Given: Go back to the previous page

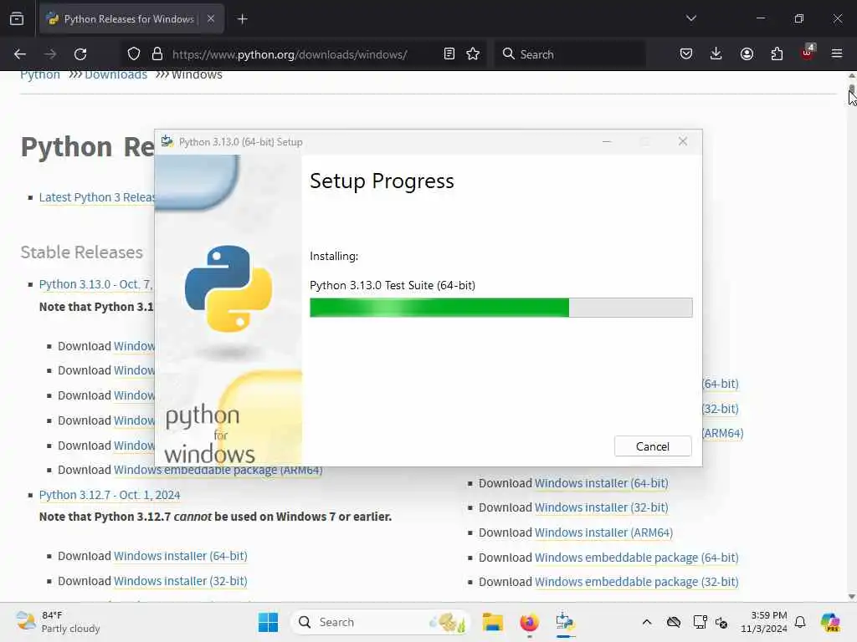Looking at the screenshot, I should 20,54.
